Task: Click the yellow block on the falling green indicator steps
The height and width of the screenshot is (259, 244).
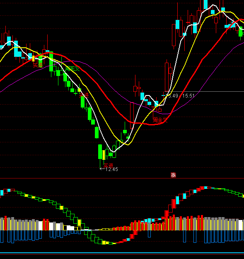Action: point(79,222)
